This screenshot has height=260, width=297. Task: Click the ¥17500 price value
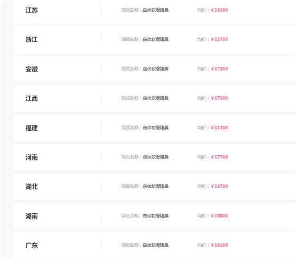[x=219, y=69]
